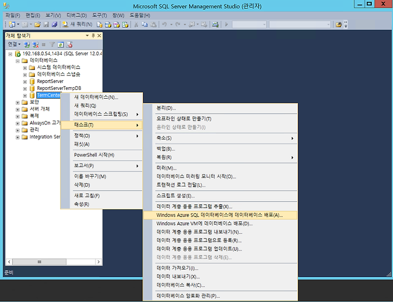Open toolbar options overflow arrow
Screen dimensions: 393x302
click(346, 25)
